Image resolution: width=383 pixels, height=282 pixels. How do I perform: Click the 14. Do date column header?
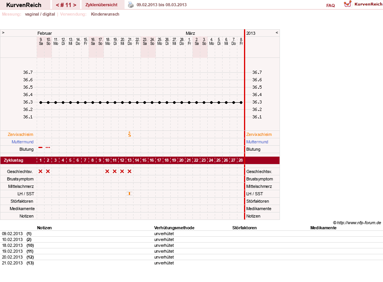78,41
